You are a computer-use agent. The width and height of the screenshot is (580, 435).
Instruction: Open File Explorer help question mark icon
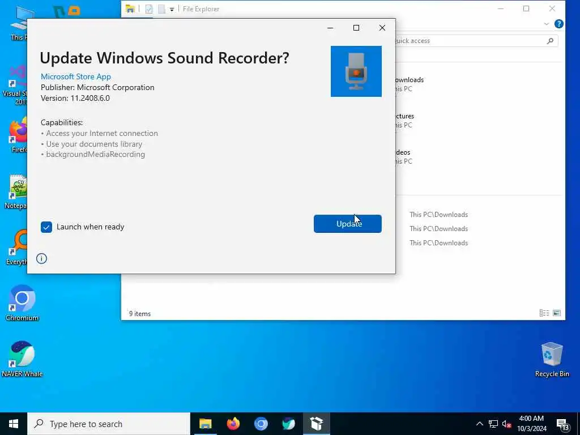[x=559, y=24]
